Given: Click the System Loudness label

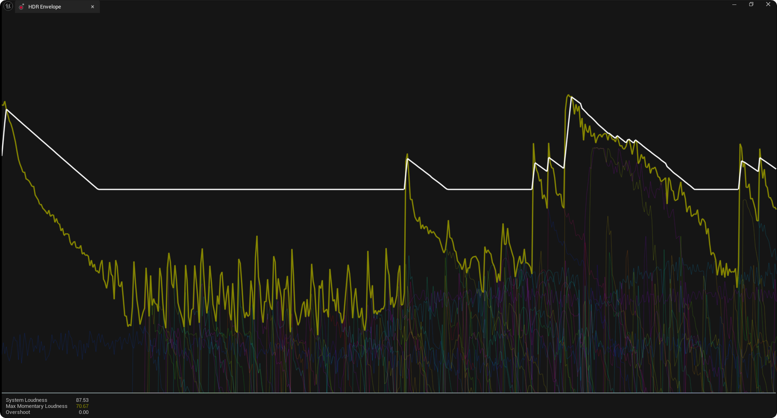Looking at the screenshot, I should click(26, 400).
